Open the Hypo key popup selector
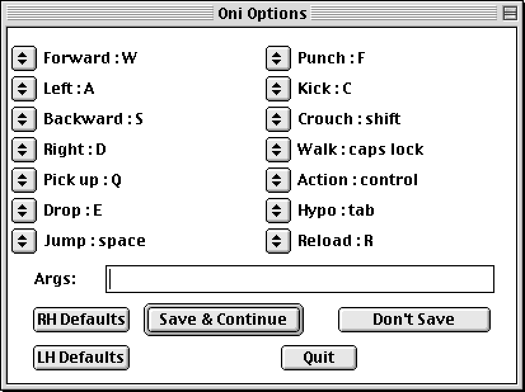The image size is (525, 392). pos(276,211)
